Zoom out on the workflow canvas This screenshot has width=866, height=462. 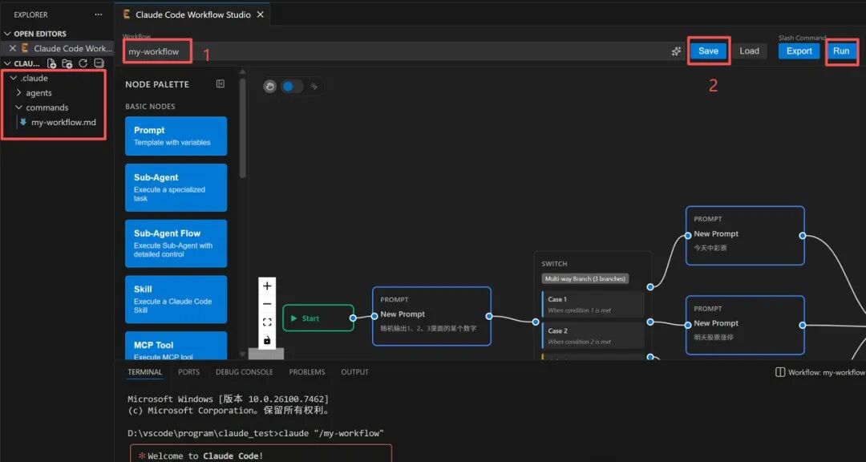[x=267, y=304]
